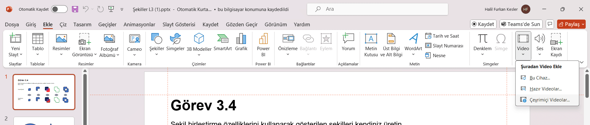Insert a SmartArt graphic
590x125 pixels.
pos(223,43)
